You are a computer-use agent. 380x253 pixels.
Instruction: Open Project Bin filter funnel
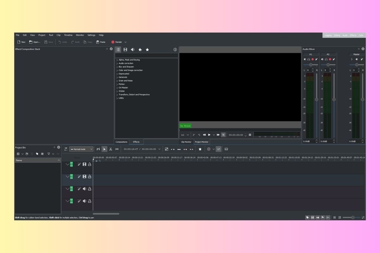(49, 154)
